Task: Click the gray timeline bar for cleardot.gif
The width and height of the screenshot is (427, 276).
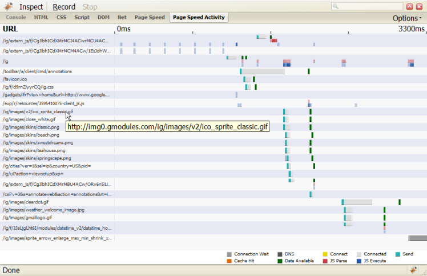Action: 358,202
